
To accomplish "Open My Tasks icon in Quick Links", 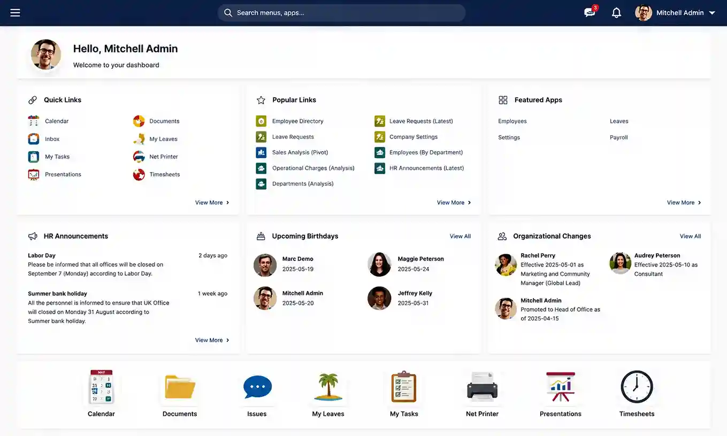I will [34, 157].
